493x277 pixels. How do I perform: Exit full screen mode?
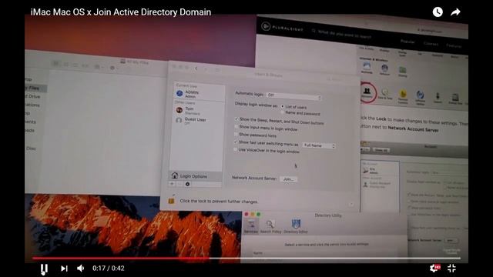point(452,269)
